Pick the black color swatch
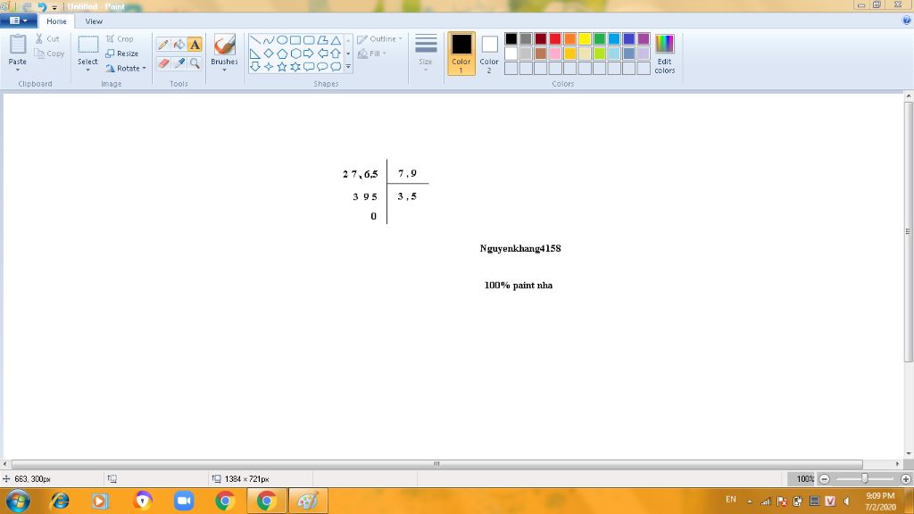 (511, 39)
